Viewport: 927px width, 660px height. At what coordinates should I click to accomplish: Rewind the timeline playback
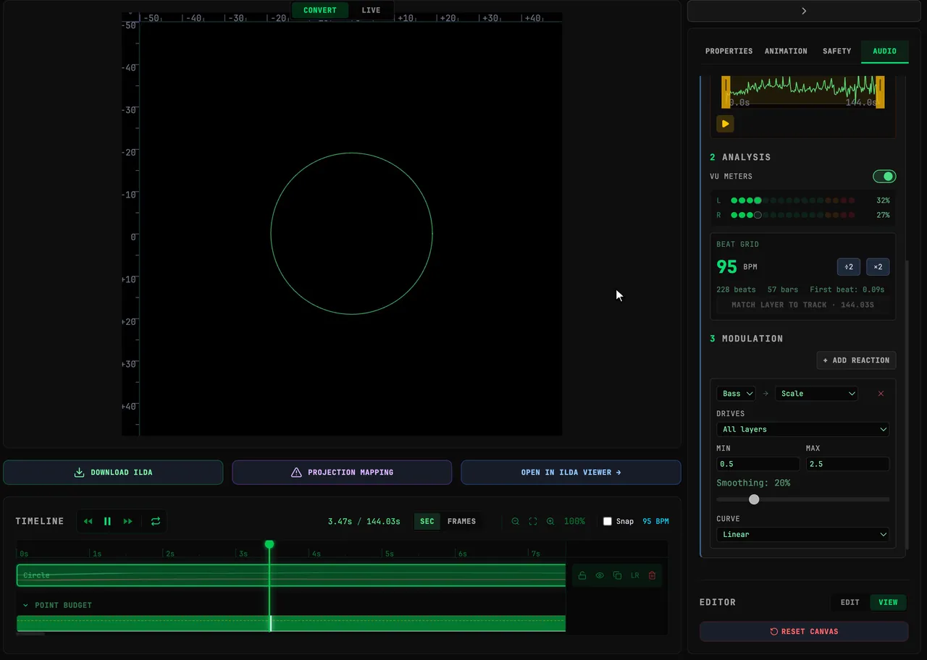click(88, 521)
